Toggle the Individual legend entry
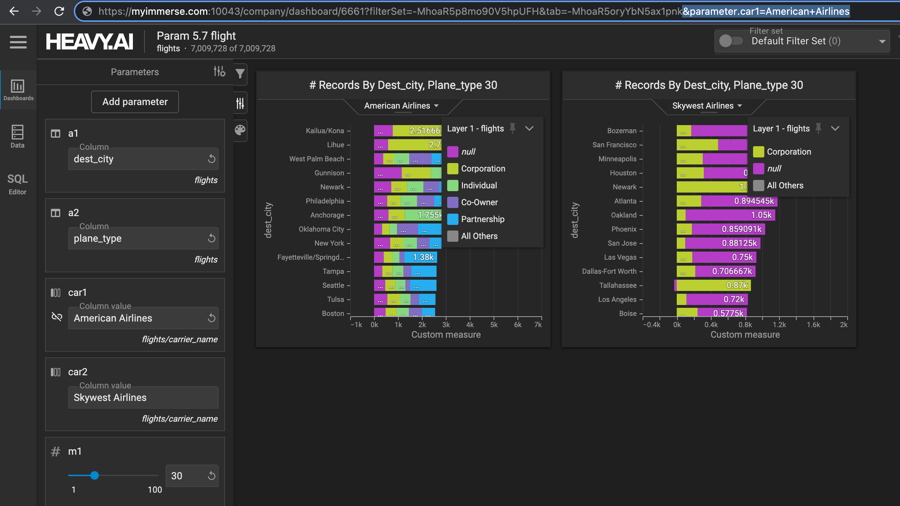The width and height of the screenshot is (900, 506). 478,186
